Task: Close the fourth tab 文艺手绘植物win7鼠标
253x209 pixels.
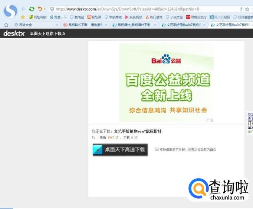Action: [x=204, y=25]
